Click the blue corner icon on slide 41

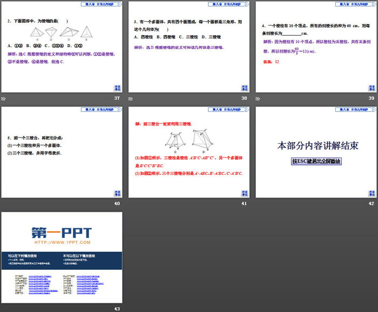(244, 192)
